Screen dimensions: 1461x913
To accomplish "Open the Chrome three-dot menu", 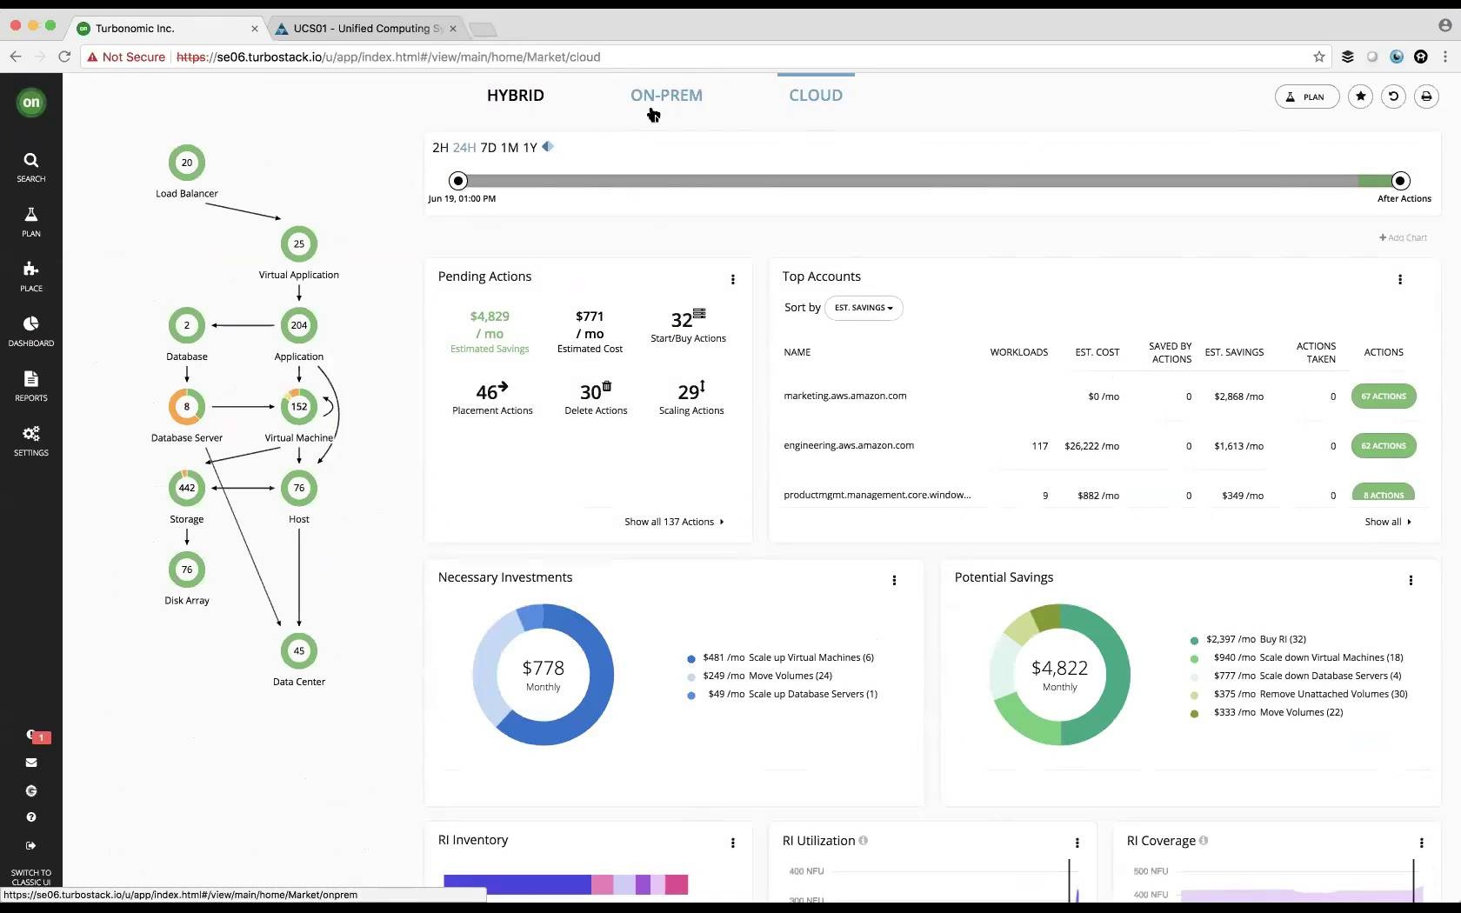I will point(1445,57).
